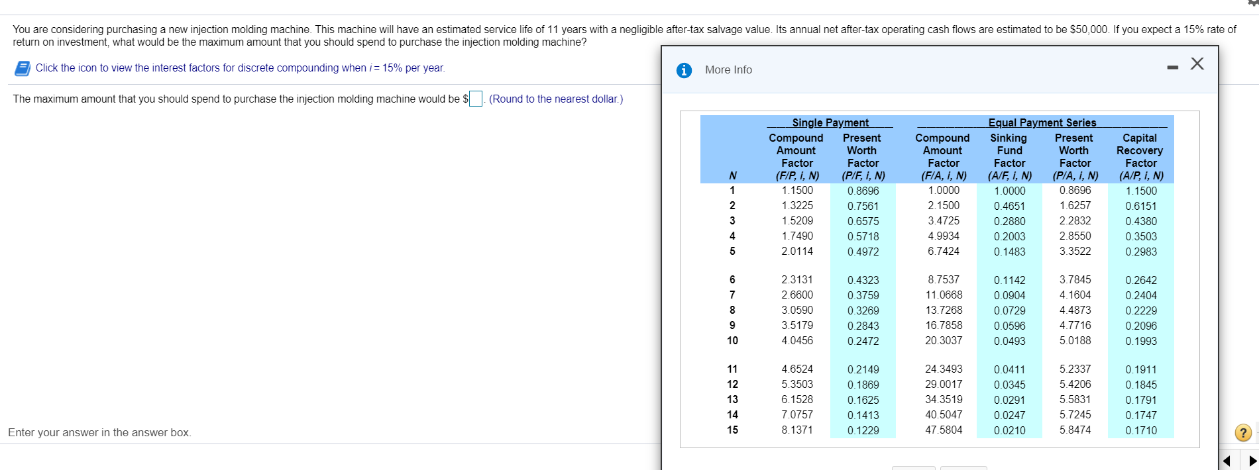Click the 0.1710 value in row 15
This screenshot has height=470, width=1259.
[1141, 431]
